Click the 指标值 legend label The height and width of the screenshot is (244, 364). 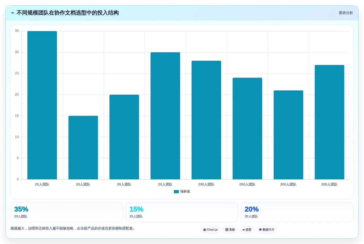pyautogui.click(x=185, y=192)
